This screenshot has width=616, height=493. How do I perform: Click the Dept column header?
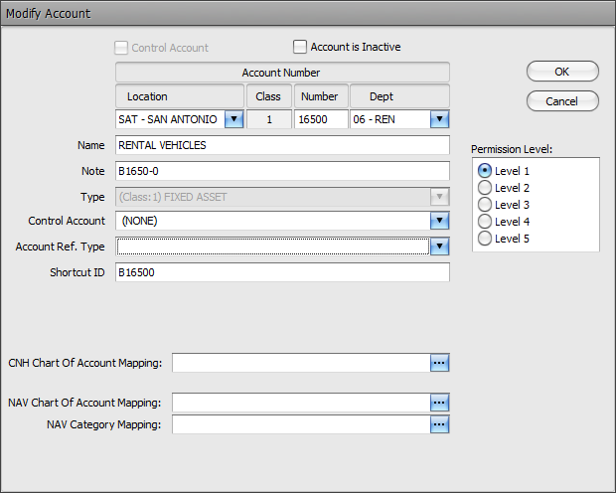[x=400, y=96]
